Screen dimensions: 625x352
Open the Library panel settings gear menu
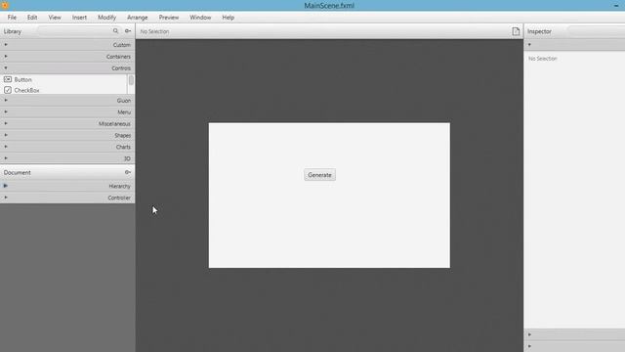coord(128,31)
